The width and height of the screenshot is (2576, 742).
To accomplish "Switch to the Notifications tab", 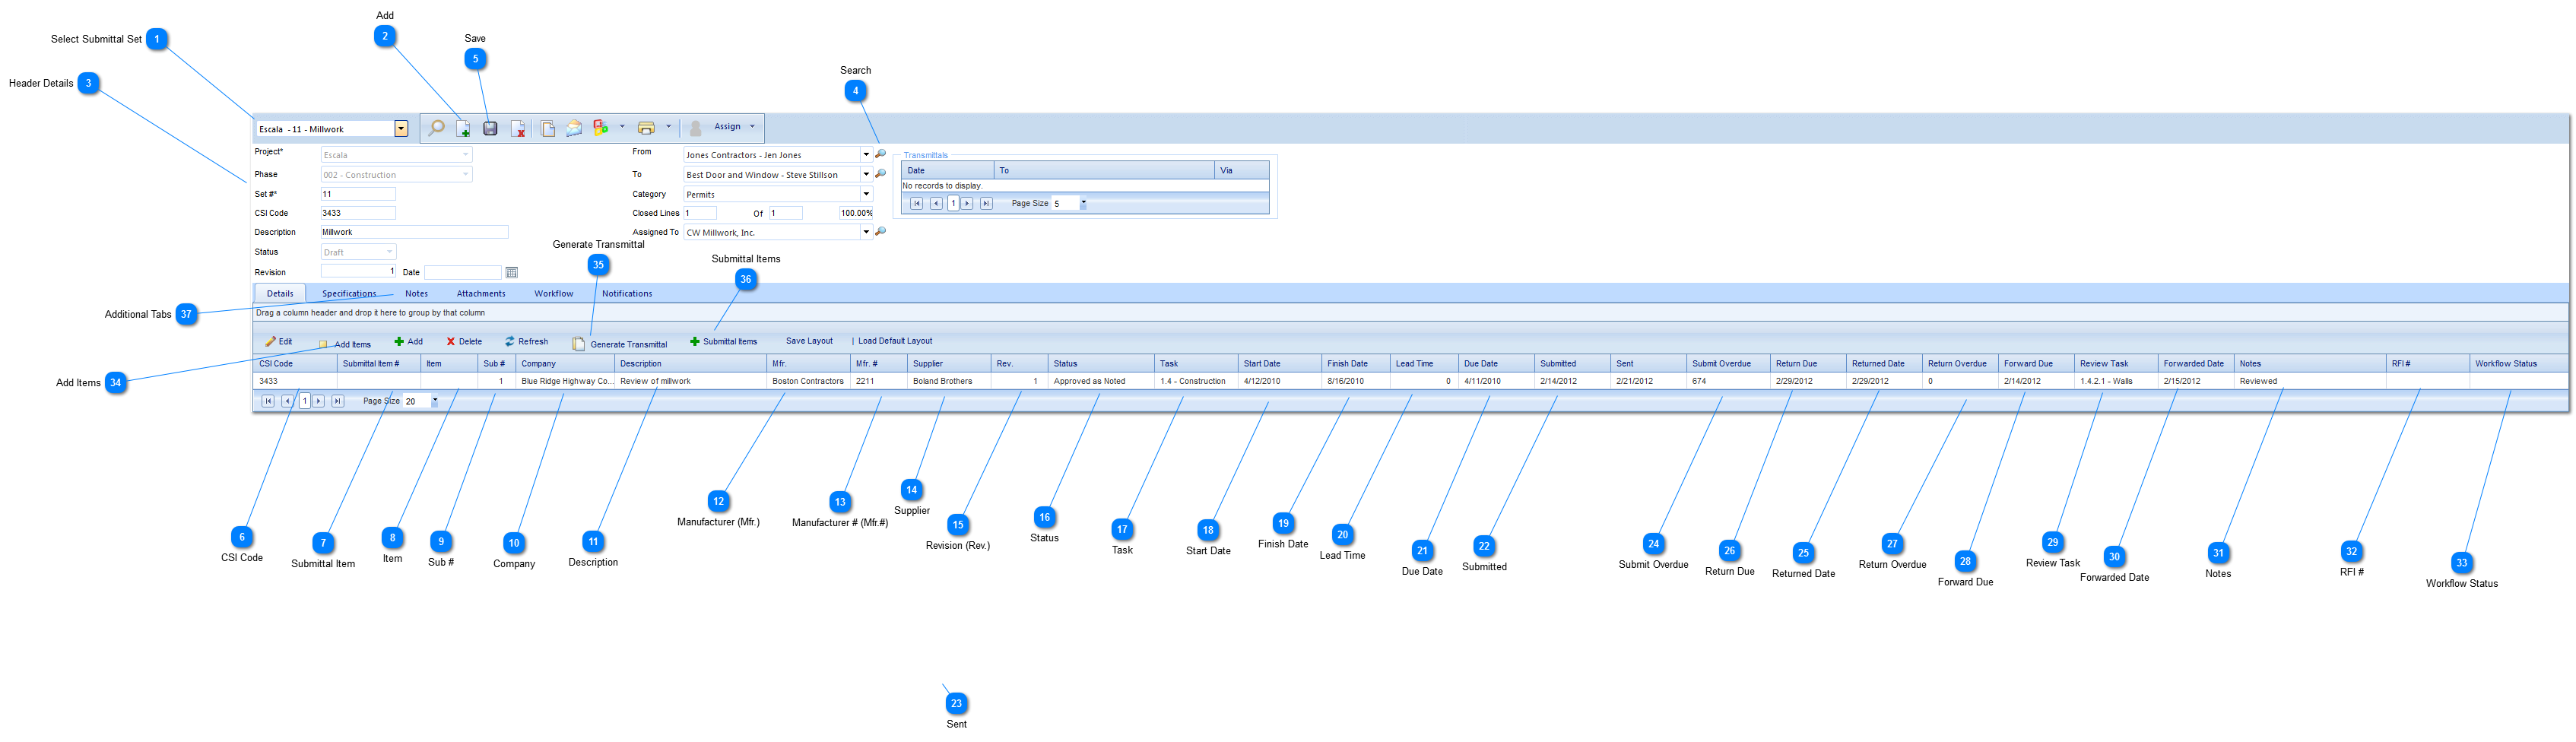I will point(627,294).
